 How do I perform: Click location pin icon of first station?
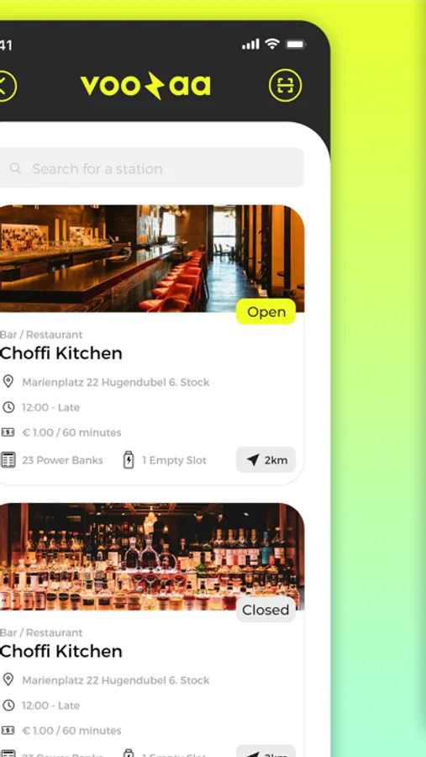[x=8, y=382]
